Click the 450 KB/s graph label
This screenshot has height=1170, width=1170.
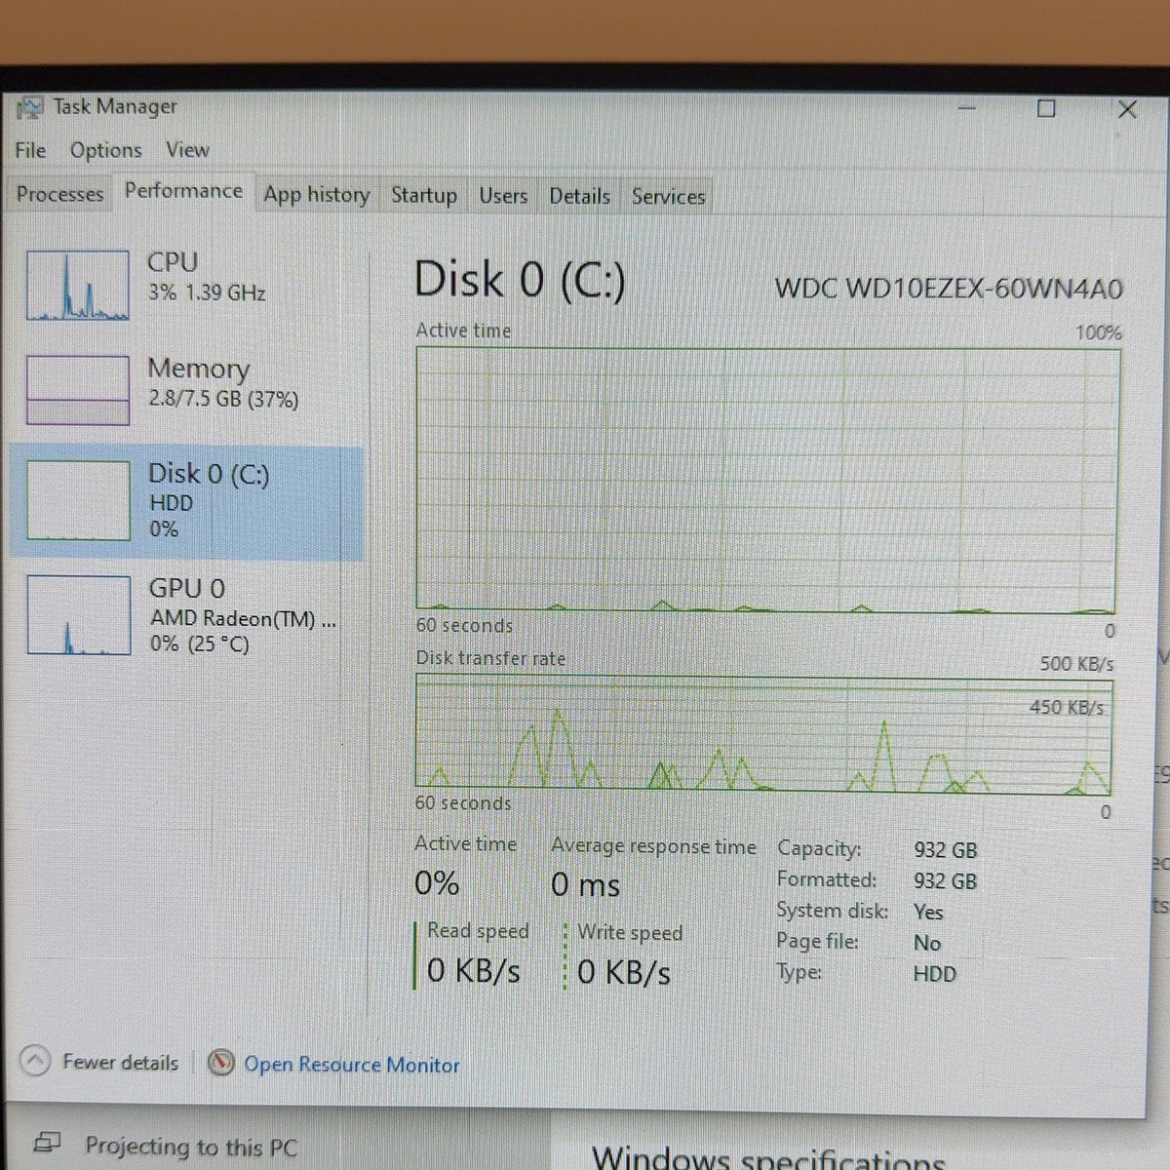1067,707
